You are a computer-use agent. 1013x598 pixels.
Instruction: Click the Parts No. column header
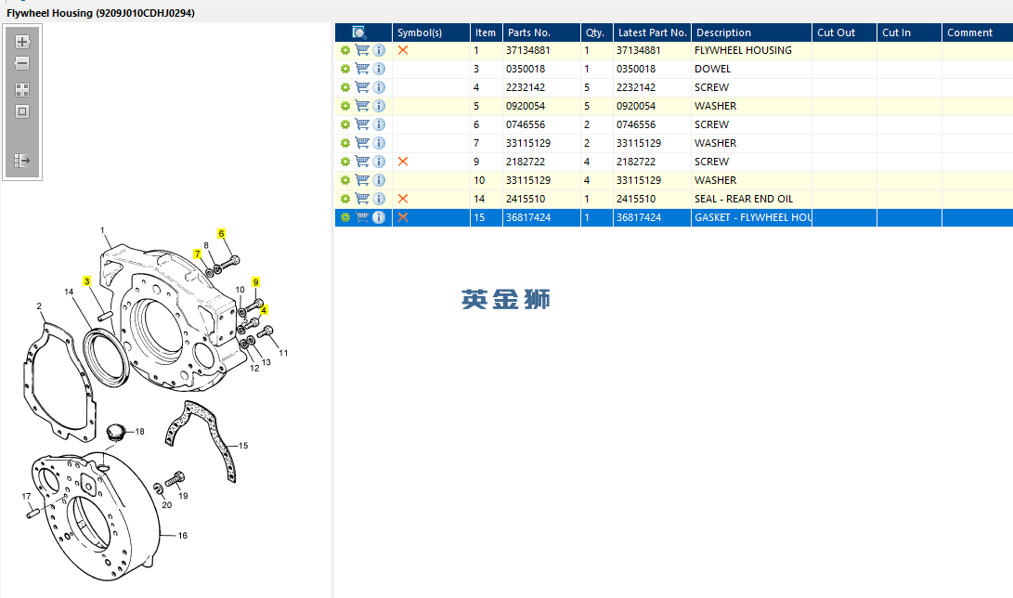pos(541,32)
